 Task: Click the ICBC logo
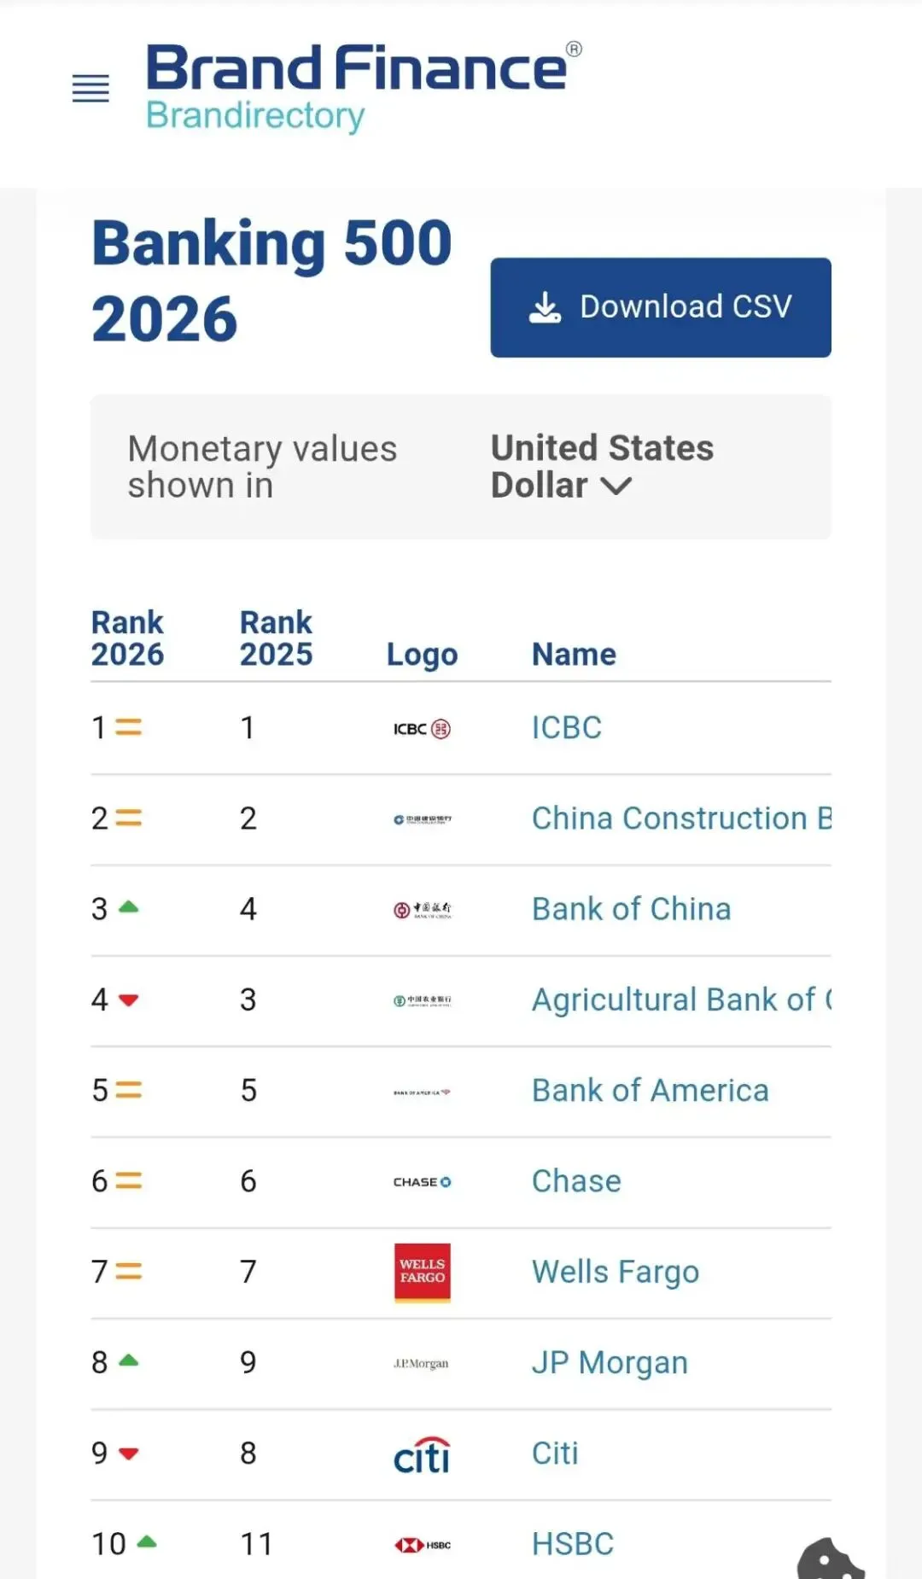point(422,729)
